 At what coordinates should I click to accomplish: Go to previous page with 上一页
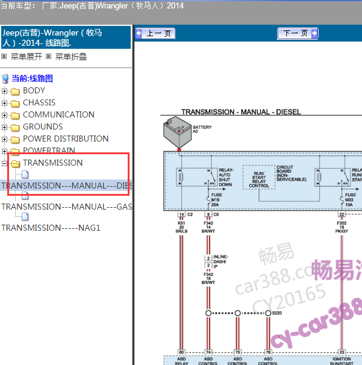pyautogui.click(x=155, y=33)
